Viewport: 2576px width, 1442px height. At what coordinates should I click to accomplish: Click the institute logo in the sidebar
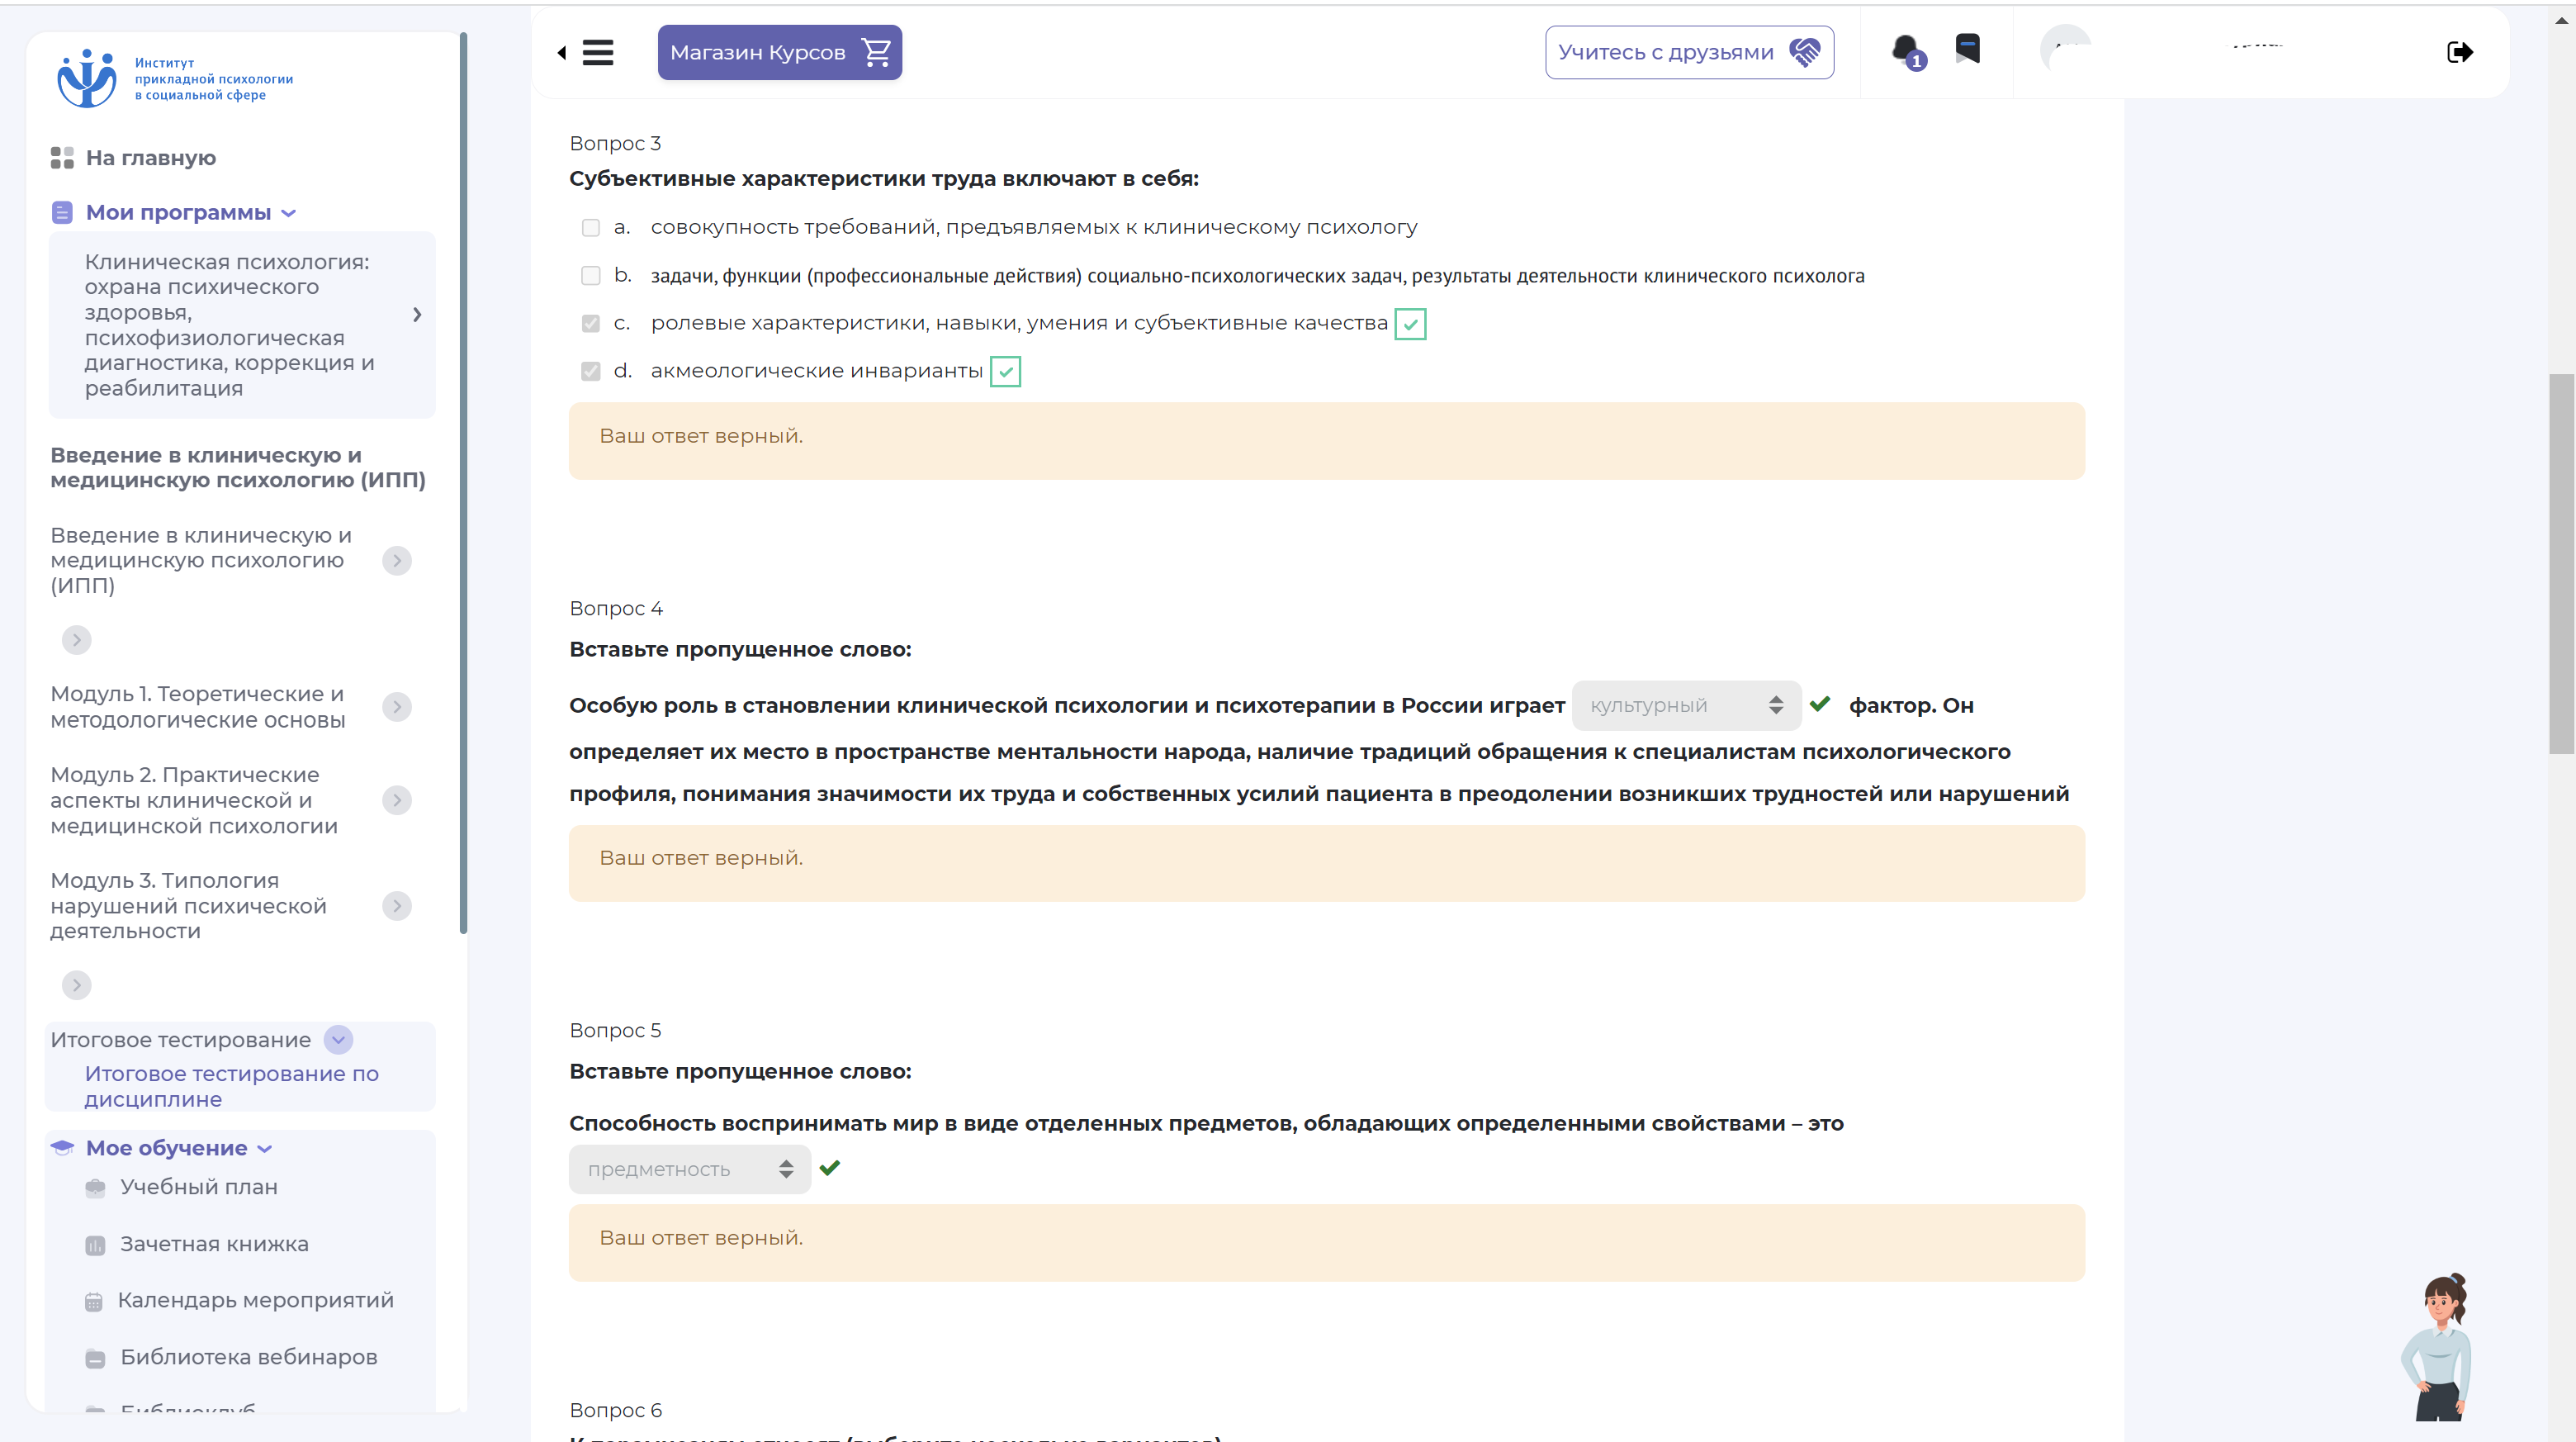pos(175,78)
